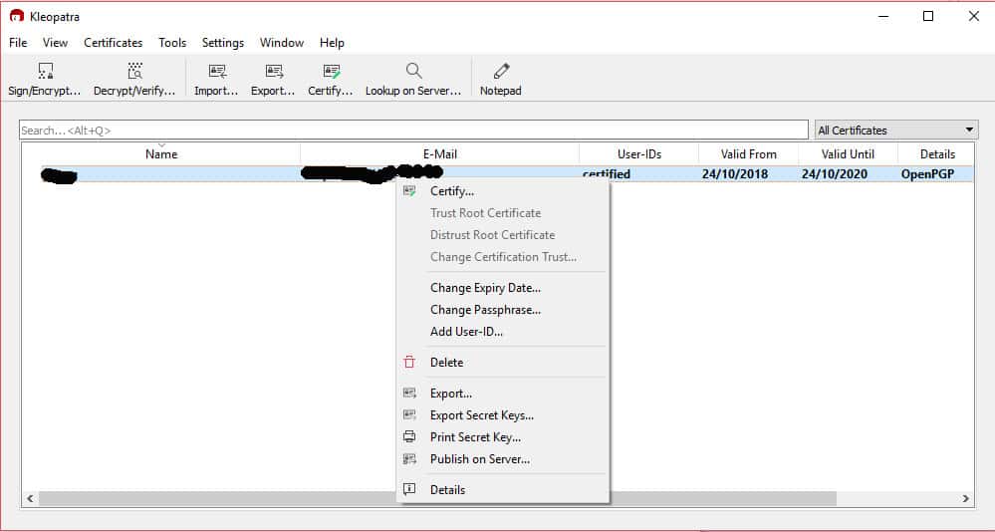Open the View menu

[x=55, y=43]
